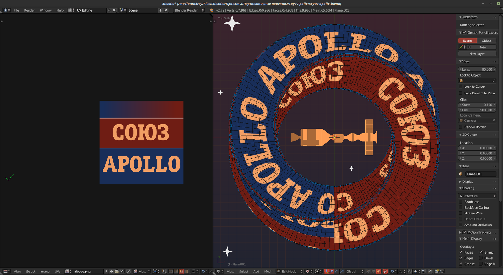Toggle limit selection to visible icon

385,272
